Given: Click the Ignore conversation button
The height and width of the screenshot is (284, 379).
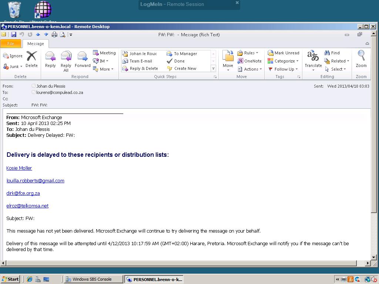Looking at the screenshot, I should click(13, 56).
